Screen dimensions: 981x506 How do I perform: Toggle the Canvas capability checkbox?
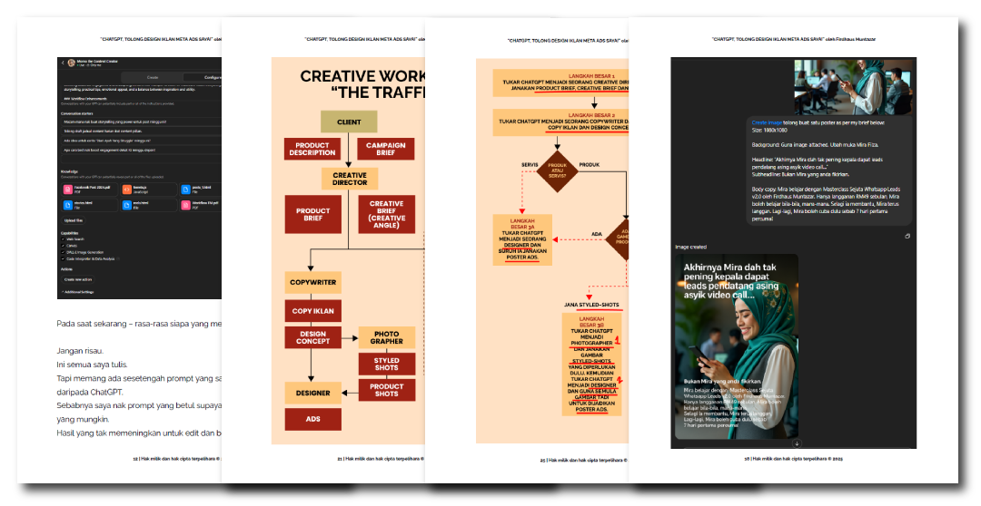(x=64, y=246)
